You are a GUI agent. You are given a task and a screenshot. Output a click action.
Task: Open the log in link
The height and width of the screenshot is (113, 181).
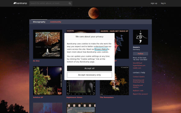(x=163, y=3)
